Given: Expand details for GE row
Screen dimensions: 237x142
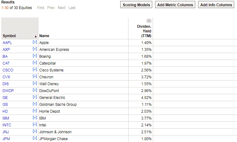Looking at the screenshot, I should 35,97.
